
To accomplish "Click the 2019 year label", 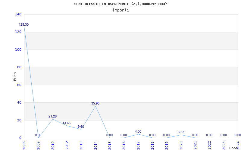I will [167, 145].
